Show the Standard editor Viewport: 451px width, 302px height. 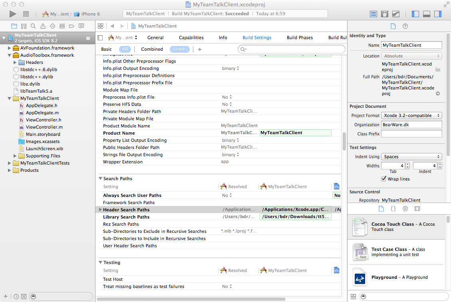coord(374,14)
